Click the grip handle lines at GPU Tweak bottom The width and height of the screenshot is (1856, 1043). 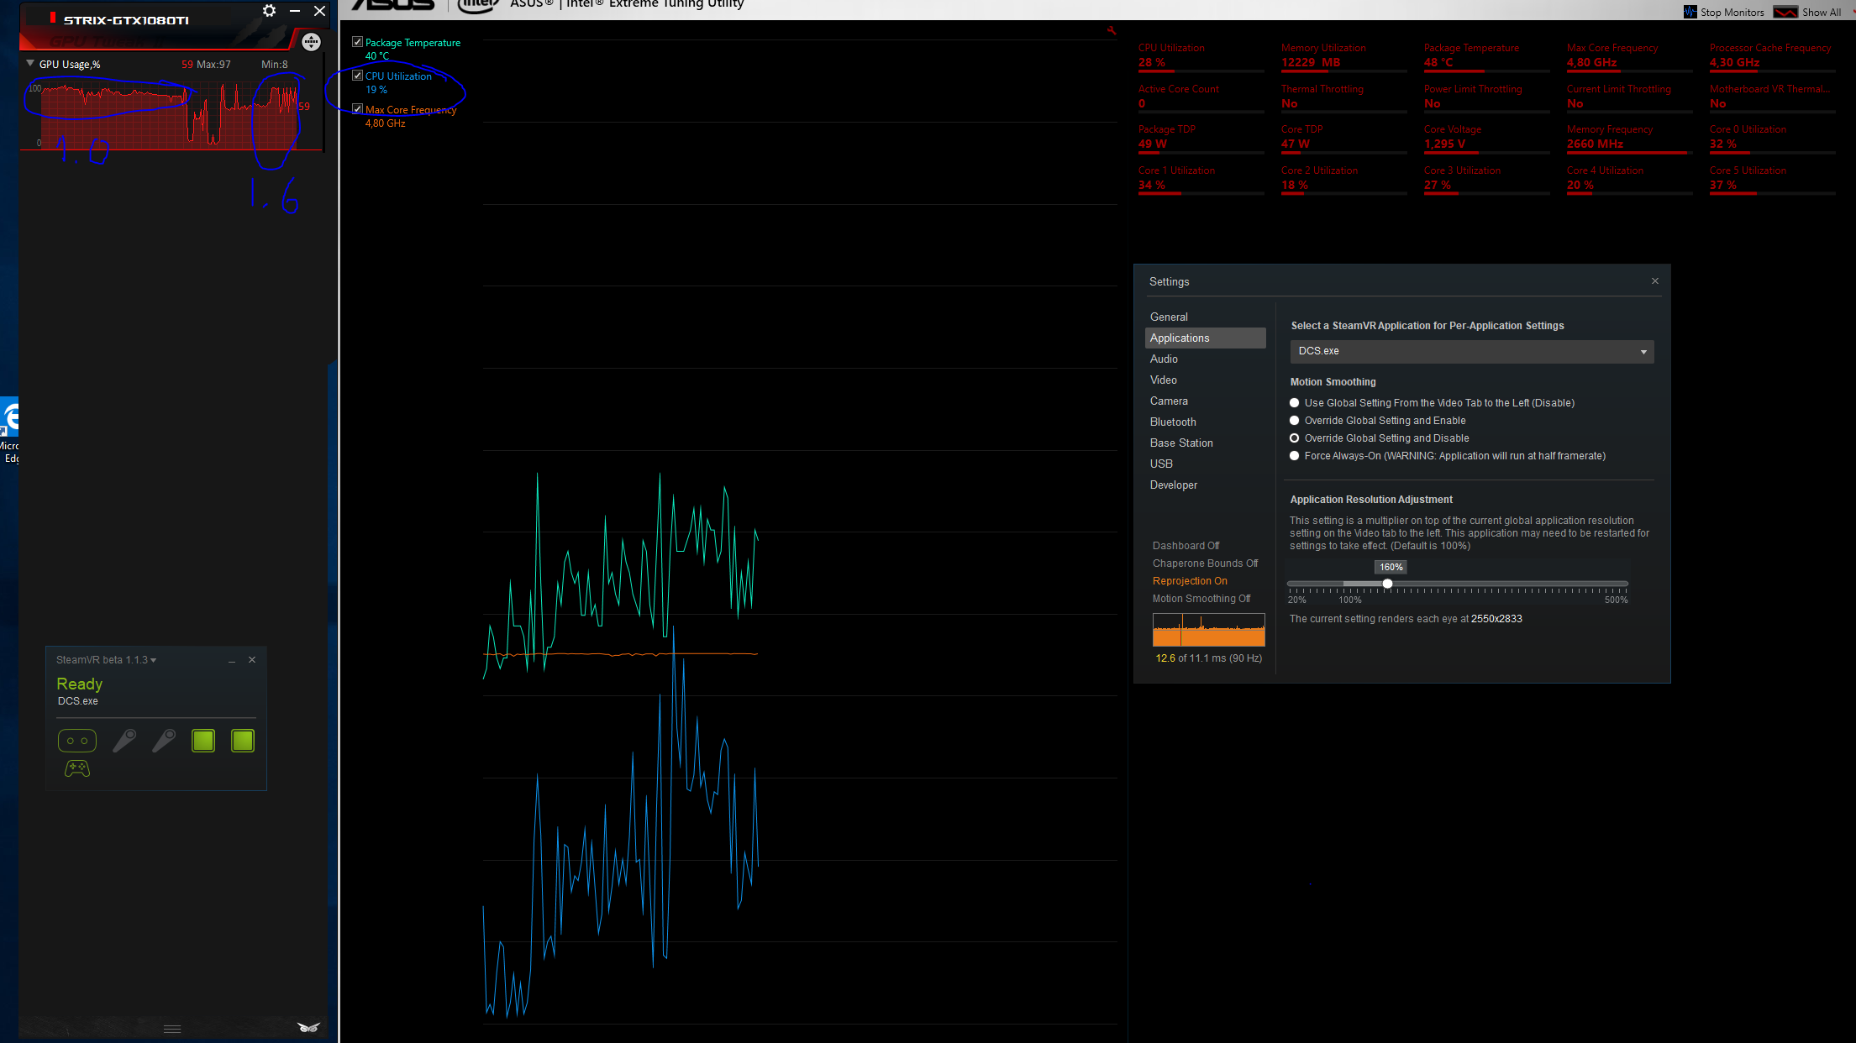pos(172,1029)
